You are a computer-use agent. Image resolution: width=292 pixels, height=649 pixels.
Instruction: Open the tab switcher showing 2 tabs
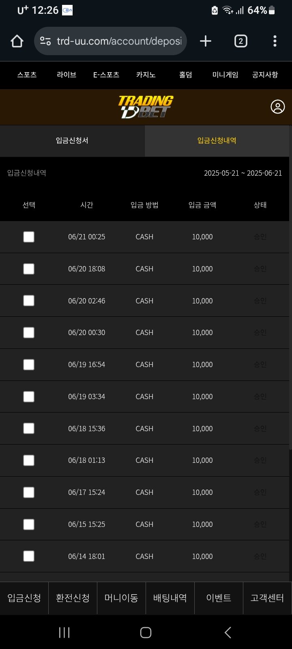coord(240,41)
